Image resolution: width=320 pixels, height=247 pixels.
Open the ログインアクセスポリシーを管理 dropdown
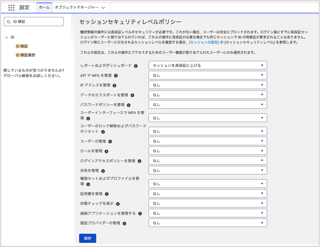tap(208, 161)
